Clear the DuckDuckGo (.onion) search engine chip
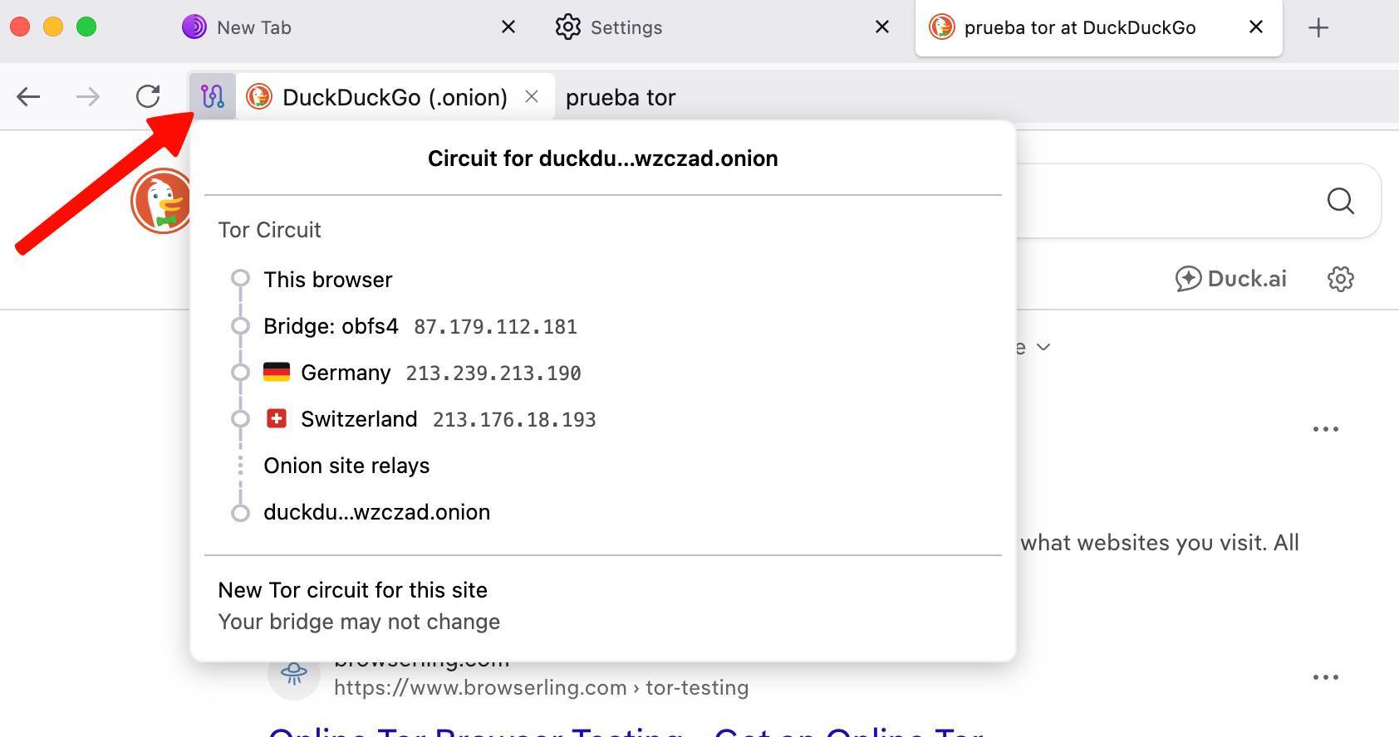 tap(532, 97)
